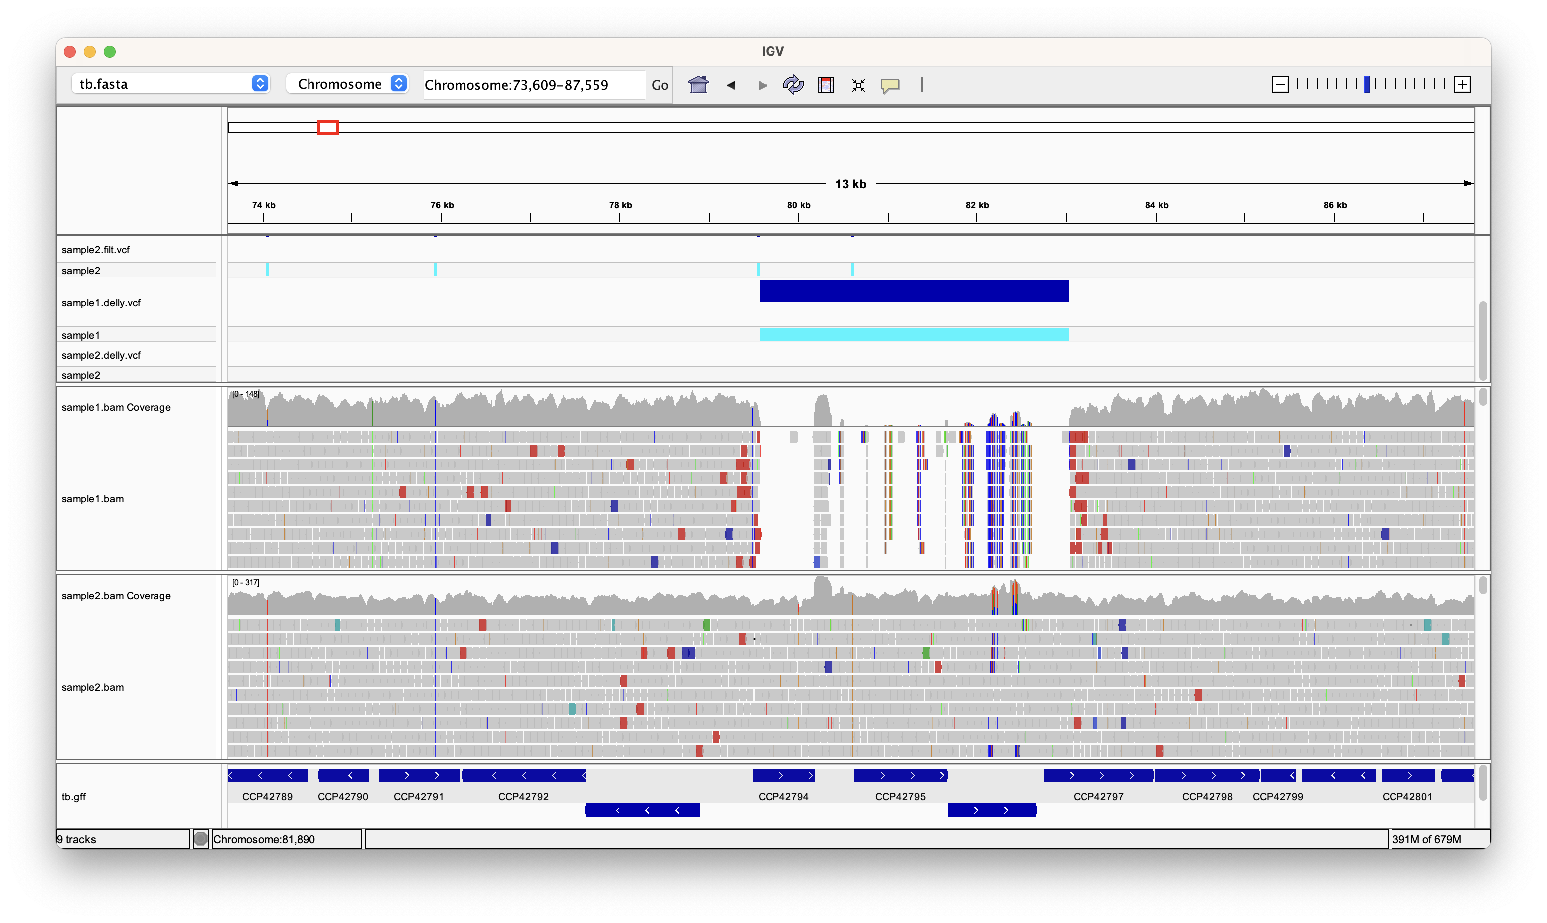The image size is (1547, 923).
Task: Click the Home genome view icon
Action: click(698, 84)
